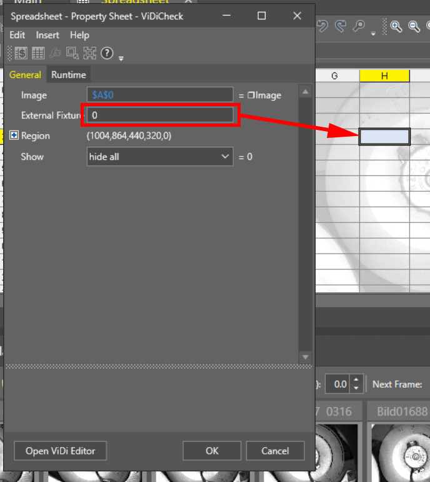
Task: Click the property list scrollbar down arrow
Action: click(x=305, y=357)
